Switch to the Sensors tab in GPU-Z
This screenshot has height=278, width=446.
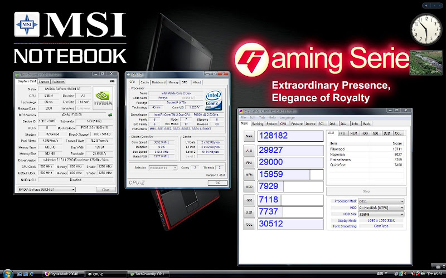click(44, 82)
